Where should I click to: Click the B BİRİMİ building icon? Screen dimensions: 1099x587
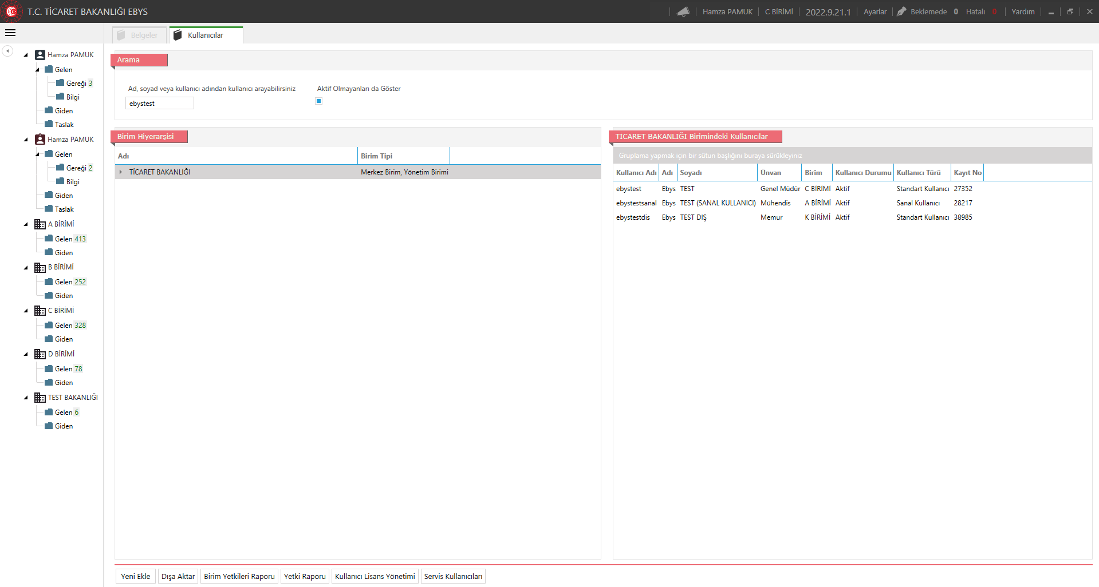point(40,267)
